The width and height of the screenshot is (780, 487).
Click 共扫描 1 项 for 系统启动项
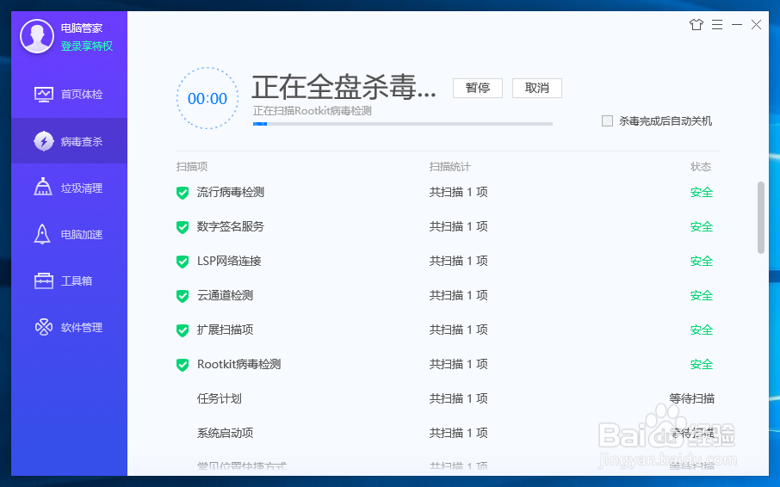point(459,433)
